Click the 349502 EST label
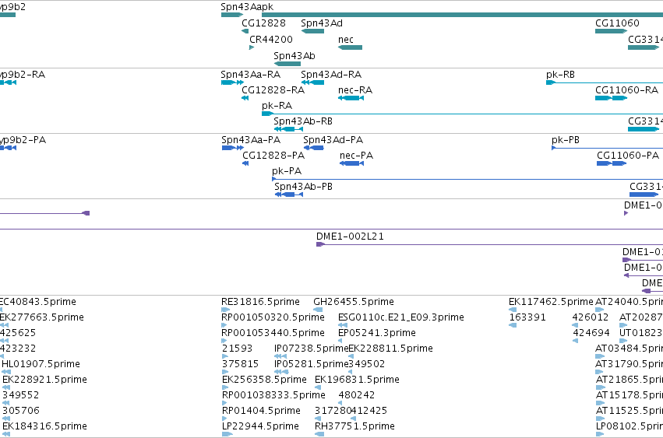Viewport: 663px width, 438px height. click(x=366, y=364)
